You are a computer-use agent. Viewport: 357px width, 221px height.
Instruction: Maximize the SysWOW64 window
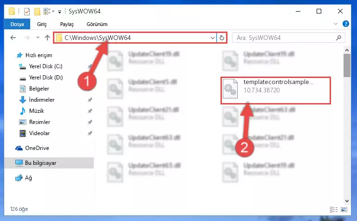point(319,11)
